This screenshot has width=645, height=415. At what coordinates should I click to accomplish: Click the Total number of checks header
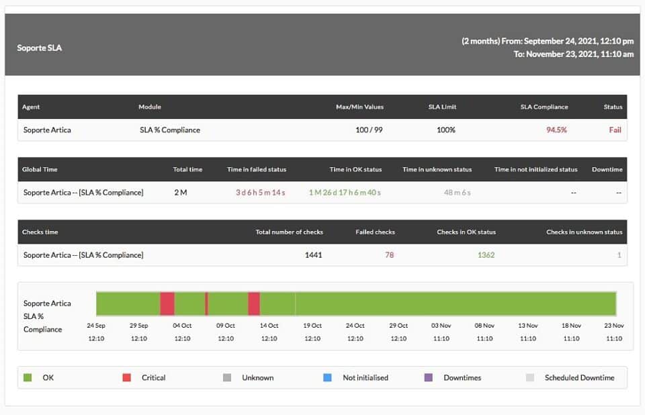coord(289,232)
